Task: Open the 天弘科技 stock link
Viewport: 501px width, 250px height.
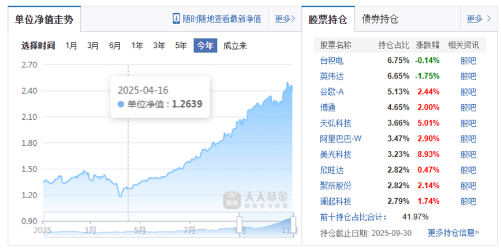Action: tap(335, 123)
